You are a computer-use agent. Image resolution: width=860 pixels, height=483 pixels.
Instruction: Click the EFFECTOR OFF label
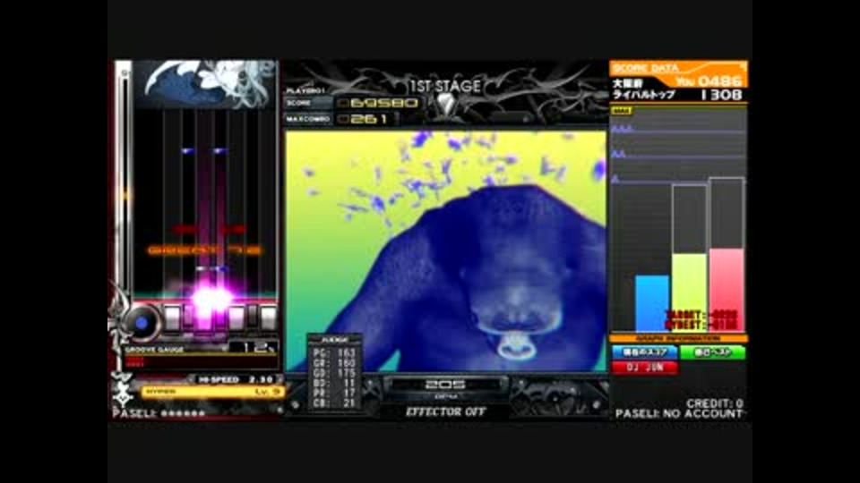click(x=445, y=411)
